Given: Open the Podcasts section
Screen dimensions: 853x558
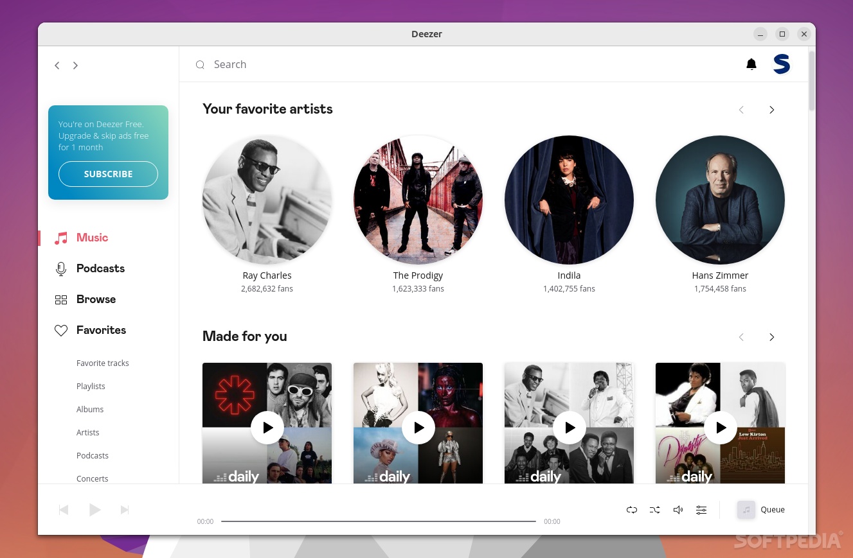Looking at the screenshot, I should pos(100,268).
